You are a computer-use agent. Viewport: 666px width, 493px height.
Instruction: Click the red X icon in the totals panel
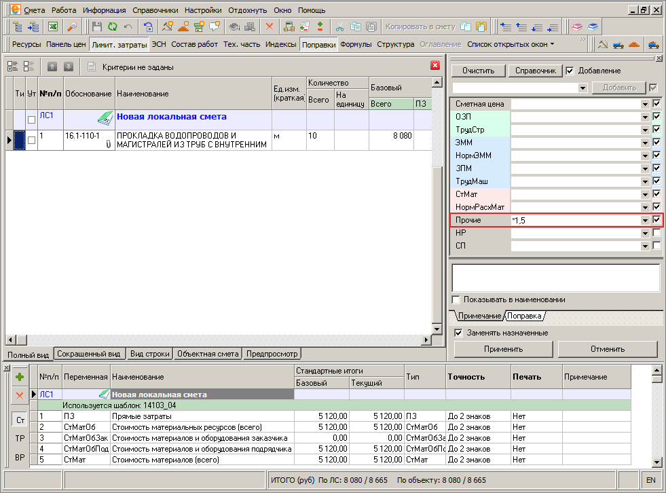tap(20, 396)
